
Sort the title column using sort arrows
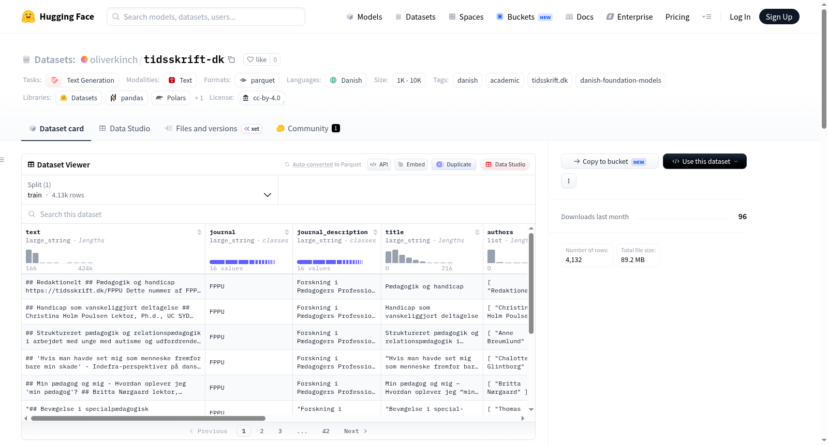tap(477, 232)
